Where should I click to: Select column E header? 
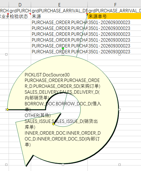coord(59,5)
